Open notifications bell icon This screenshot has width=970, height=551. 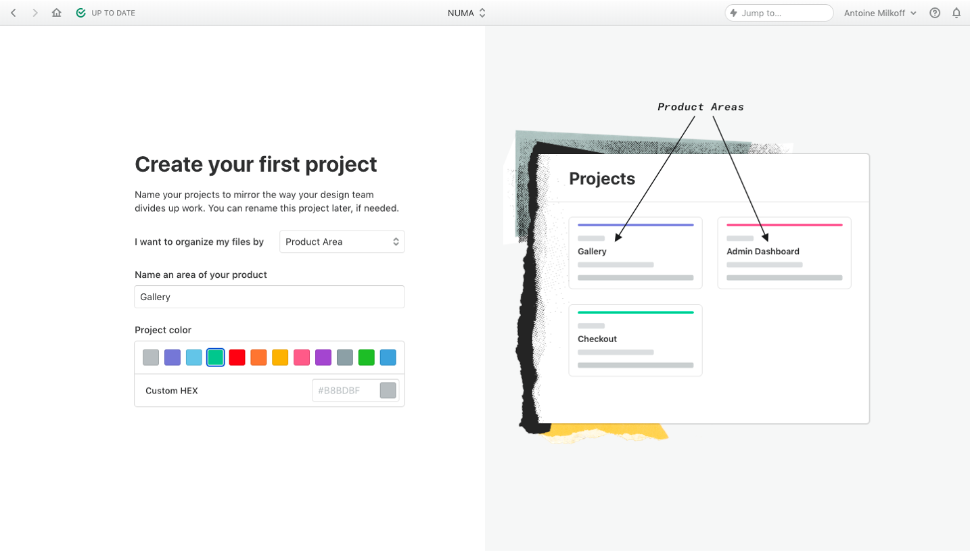[x=956, y=13]
